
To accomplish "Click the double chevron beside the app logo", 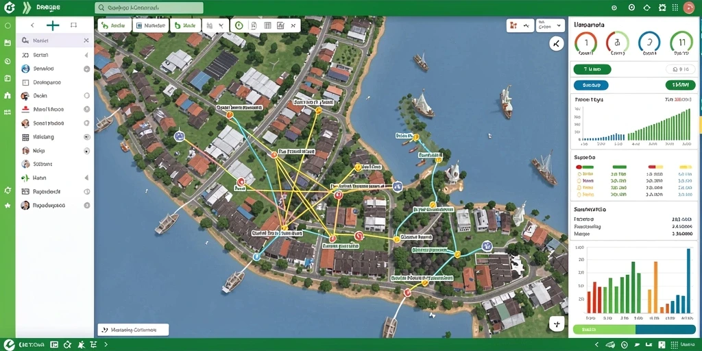I will [27, 7].
